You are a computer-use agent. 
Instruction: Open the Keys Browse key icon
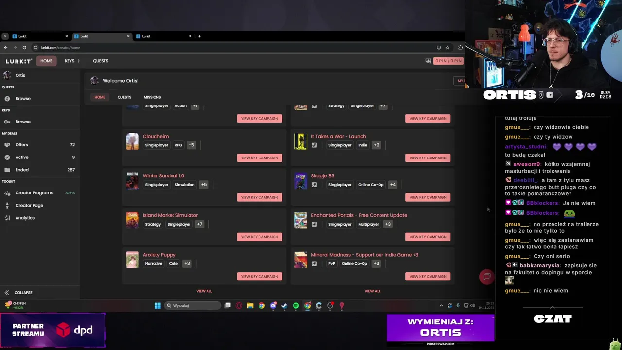[7, 122]
